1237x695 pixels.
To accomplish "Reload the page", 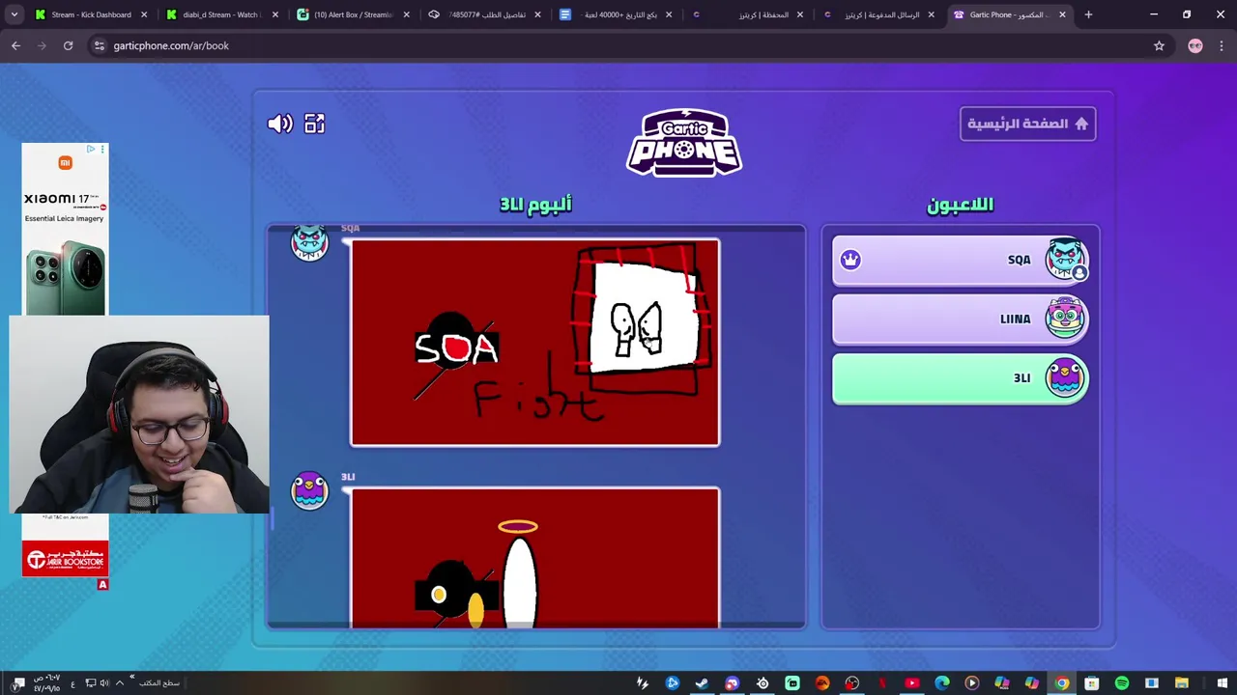I will tap(68, 45).
